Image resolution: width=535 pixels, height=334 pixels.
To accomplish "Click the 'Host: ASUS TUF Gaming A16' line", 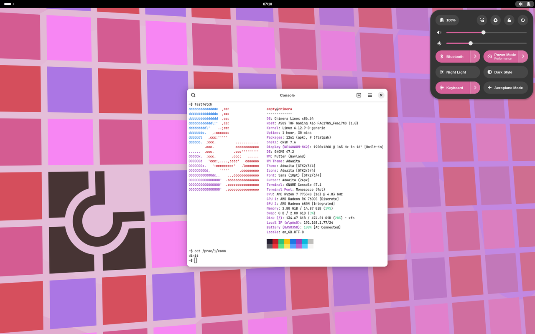I will click(312, 123).
